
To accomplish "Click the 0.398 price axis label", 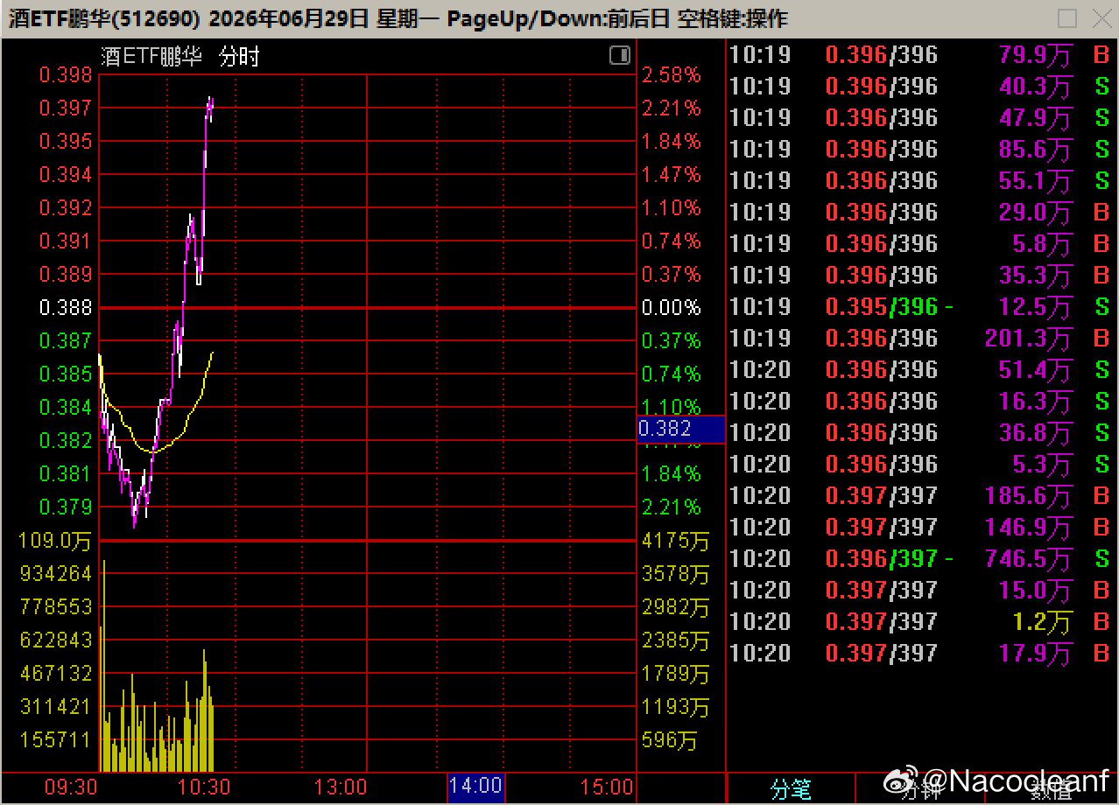I will [65, 74].
